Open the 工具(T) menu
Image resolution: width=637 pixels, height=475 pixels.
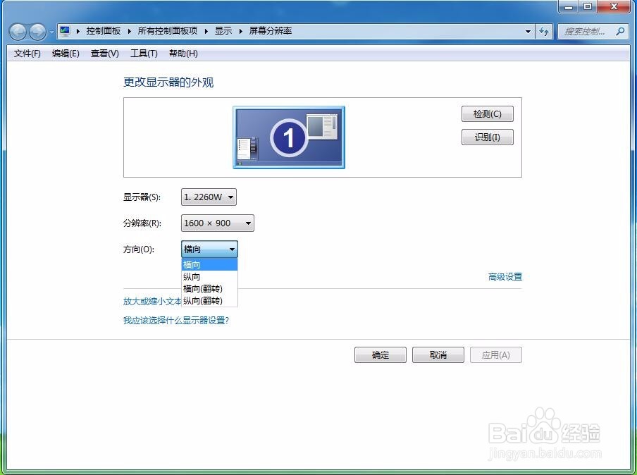coord(144,54)
